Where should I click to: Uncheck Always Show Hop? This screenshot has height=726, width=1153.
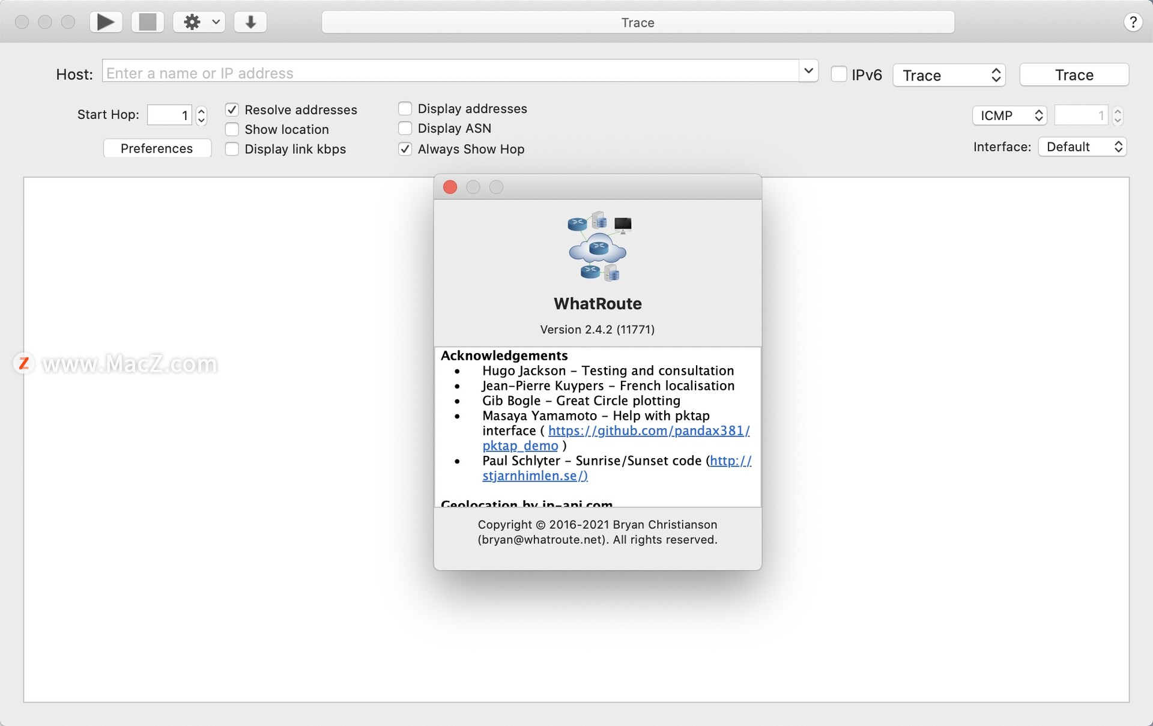[x=405, y=149]
